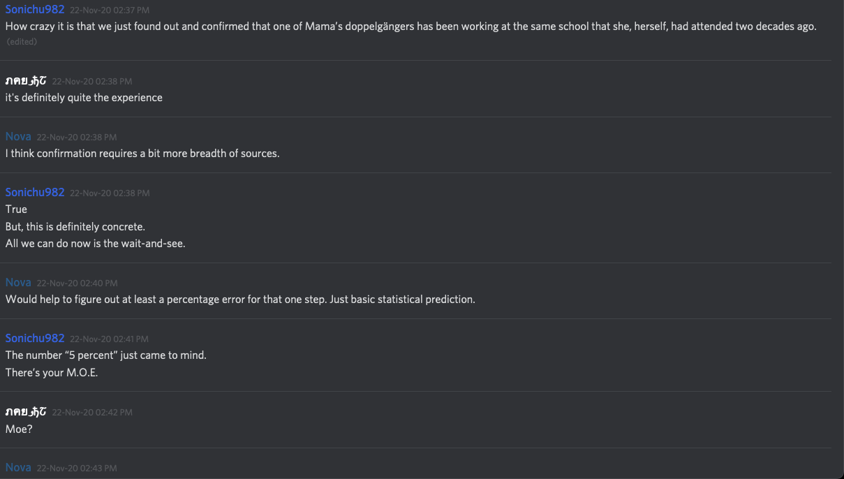Screen dimensions: 844x479
Task: Select the message line "True"
Action: pos(17,209)
